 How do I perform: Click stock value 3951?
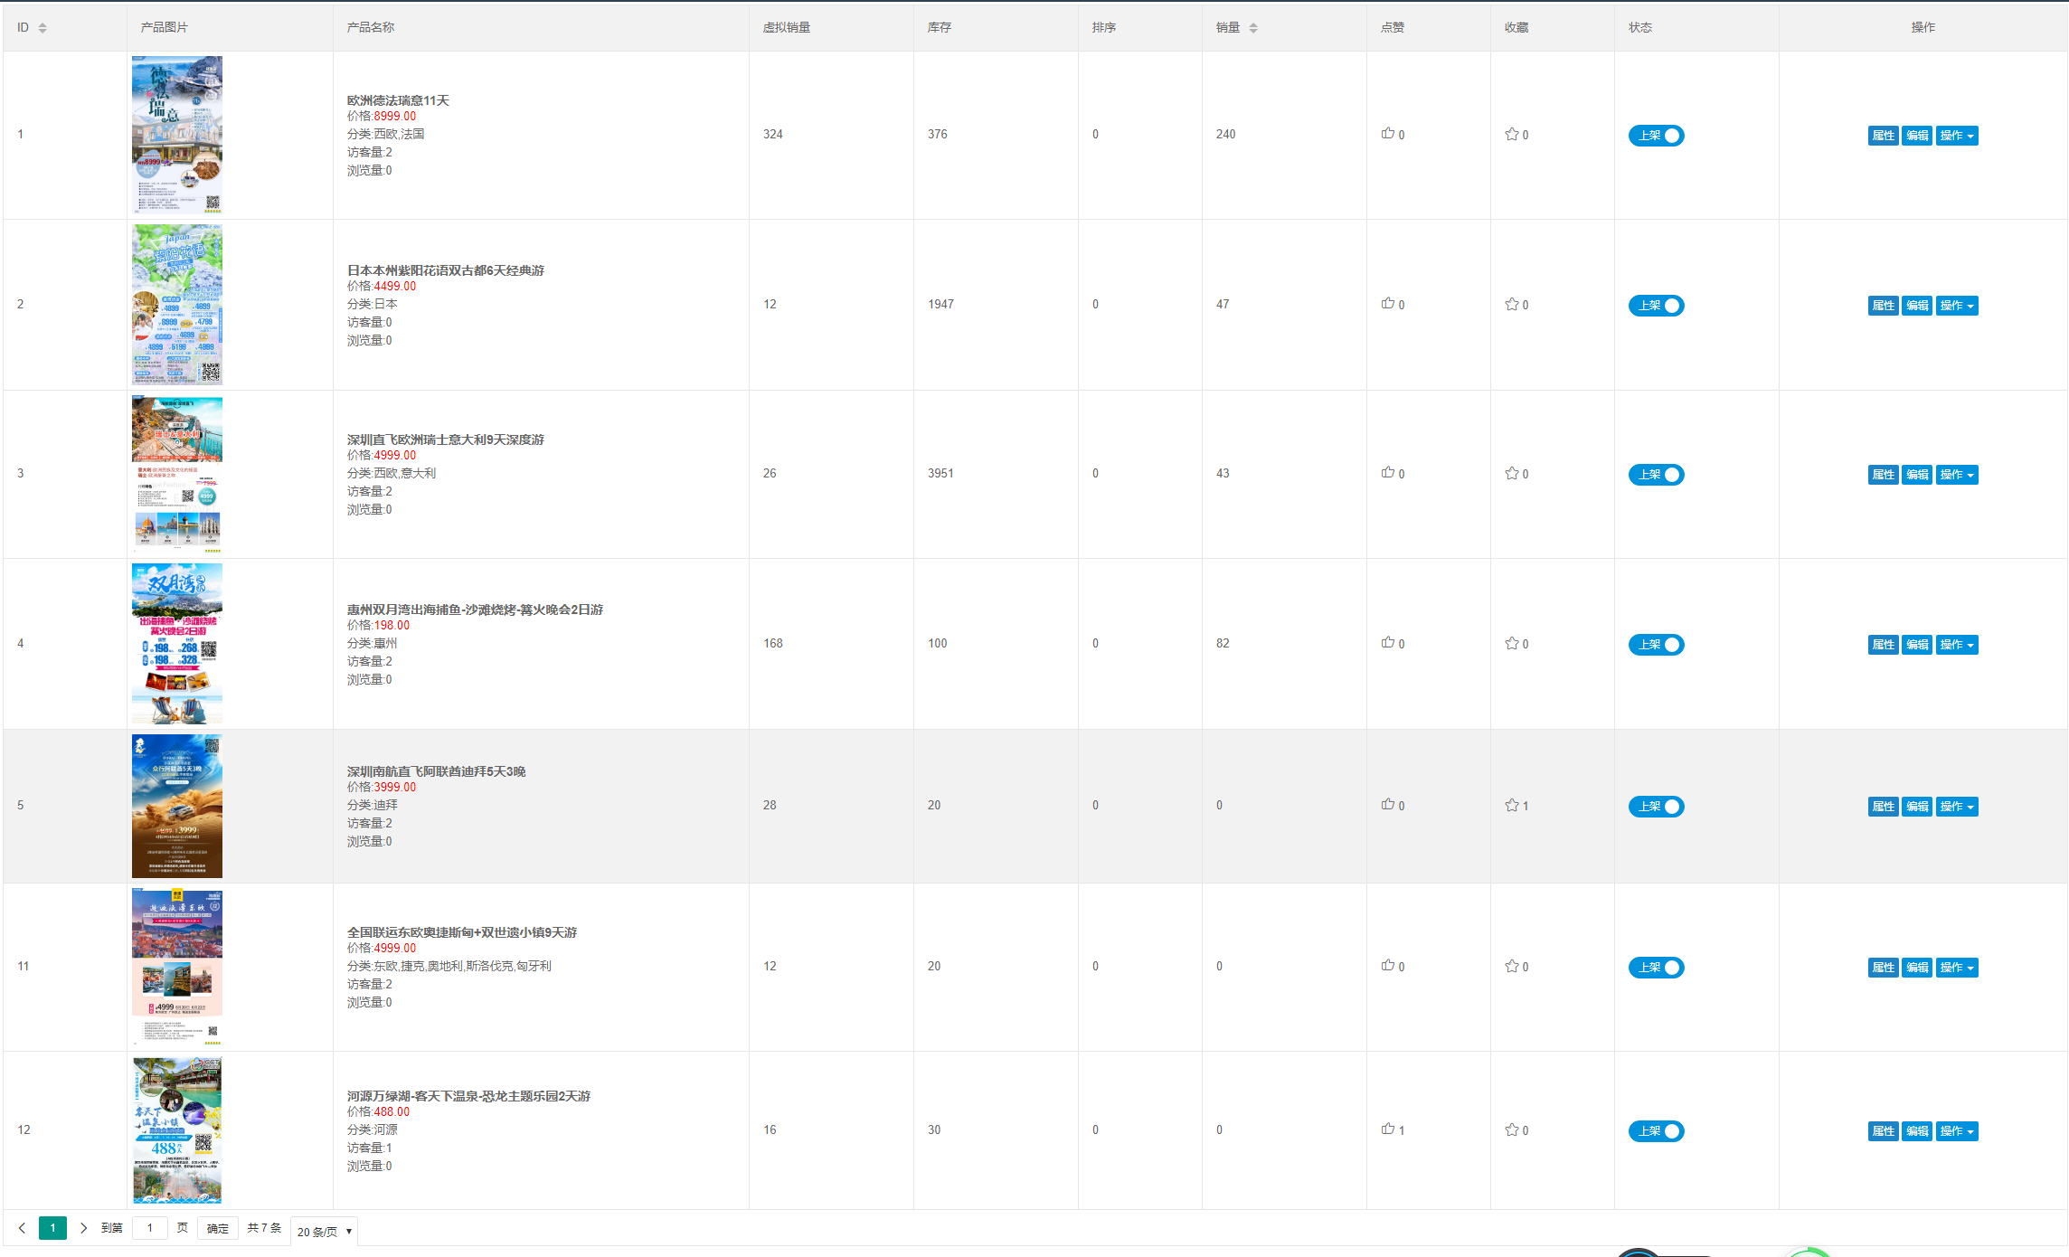click(940, 473)
